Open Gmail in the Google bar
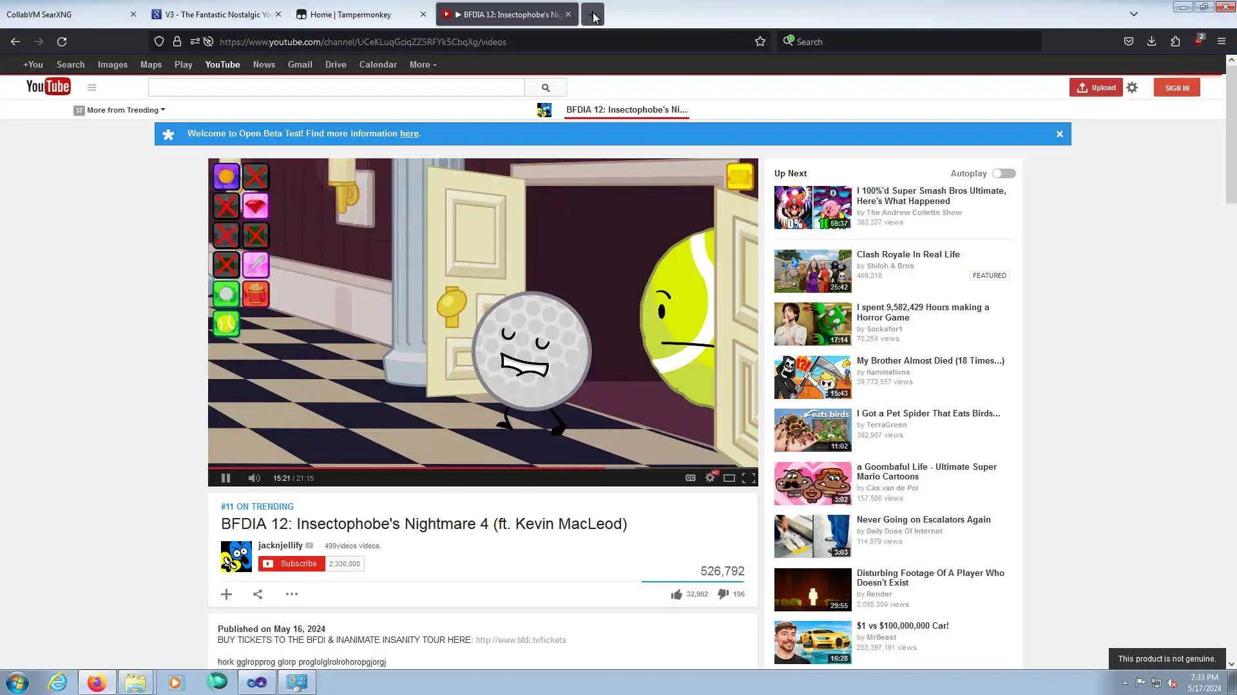The height and width of the screenshot is (695, 1237). point(300,64)
